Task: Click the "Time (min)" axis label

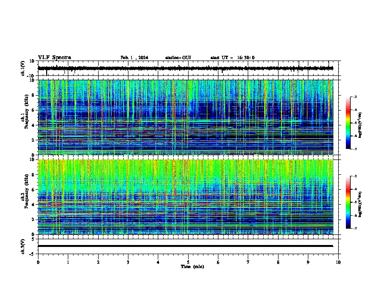Action: (192, 267)
